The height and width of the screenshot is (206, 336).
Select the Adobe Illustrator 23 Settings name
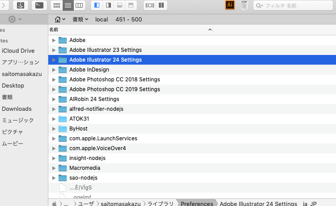point(106,50)
